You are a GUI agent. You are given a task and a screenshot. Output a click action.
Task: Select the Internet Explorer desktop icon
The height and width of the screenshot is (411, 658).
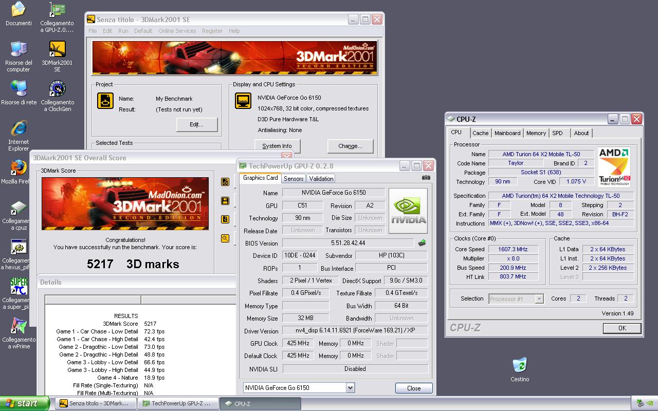click(x=19, y=136)
